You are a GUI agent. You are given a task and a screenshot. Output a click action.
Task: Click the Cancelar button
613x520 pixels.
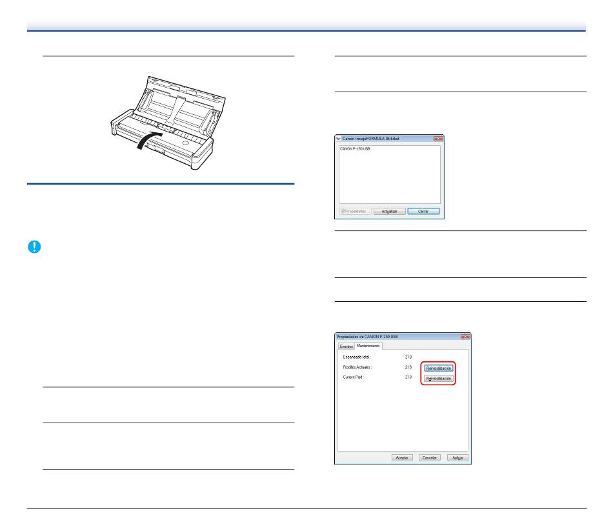[x=430, y=458]
